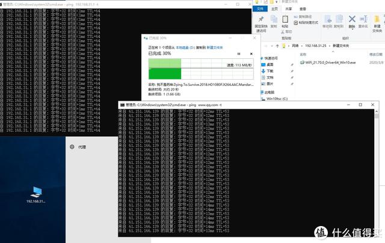
Task: Click 固定到快速访问 pin icon in Explorer ribbon
Action: coord(261,19)
